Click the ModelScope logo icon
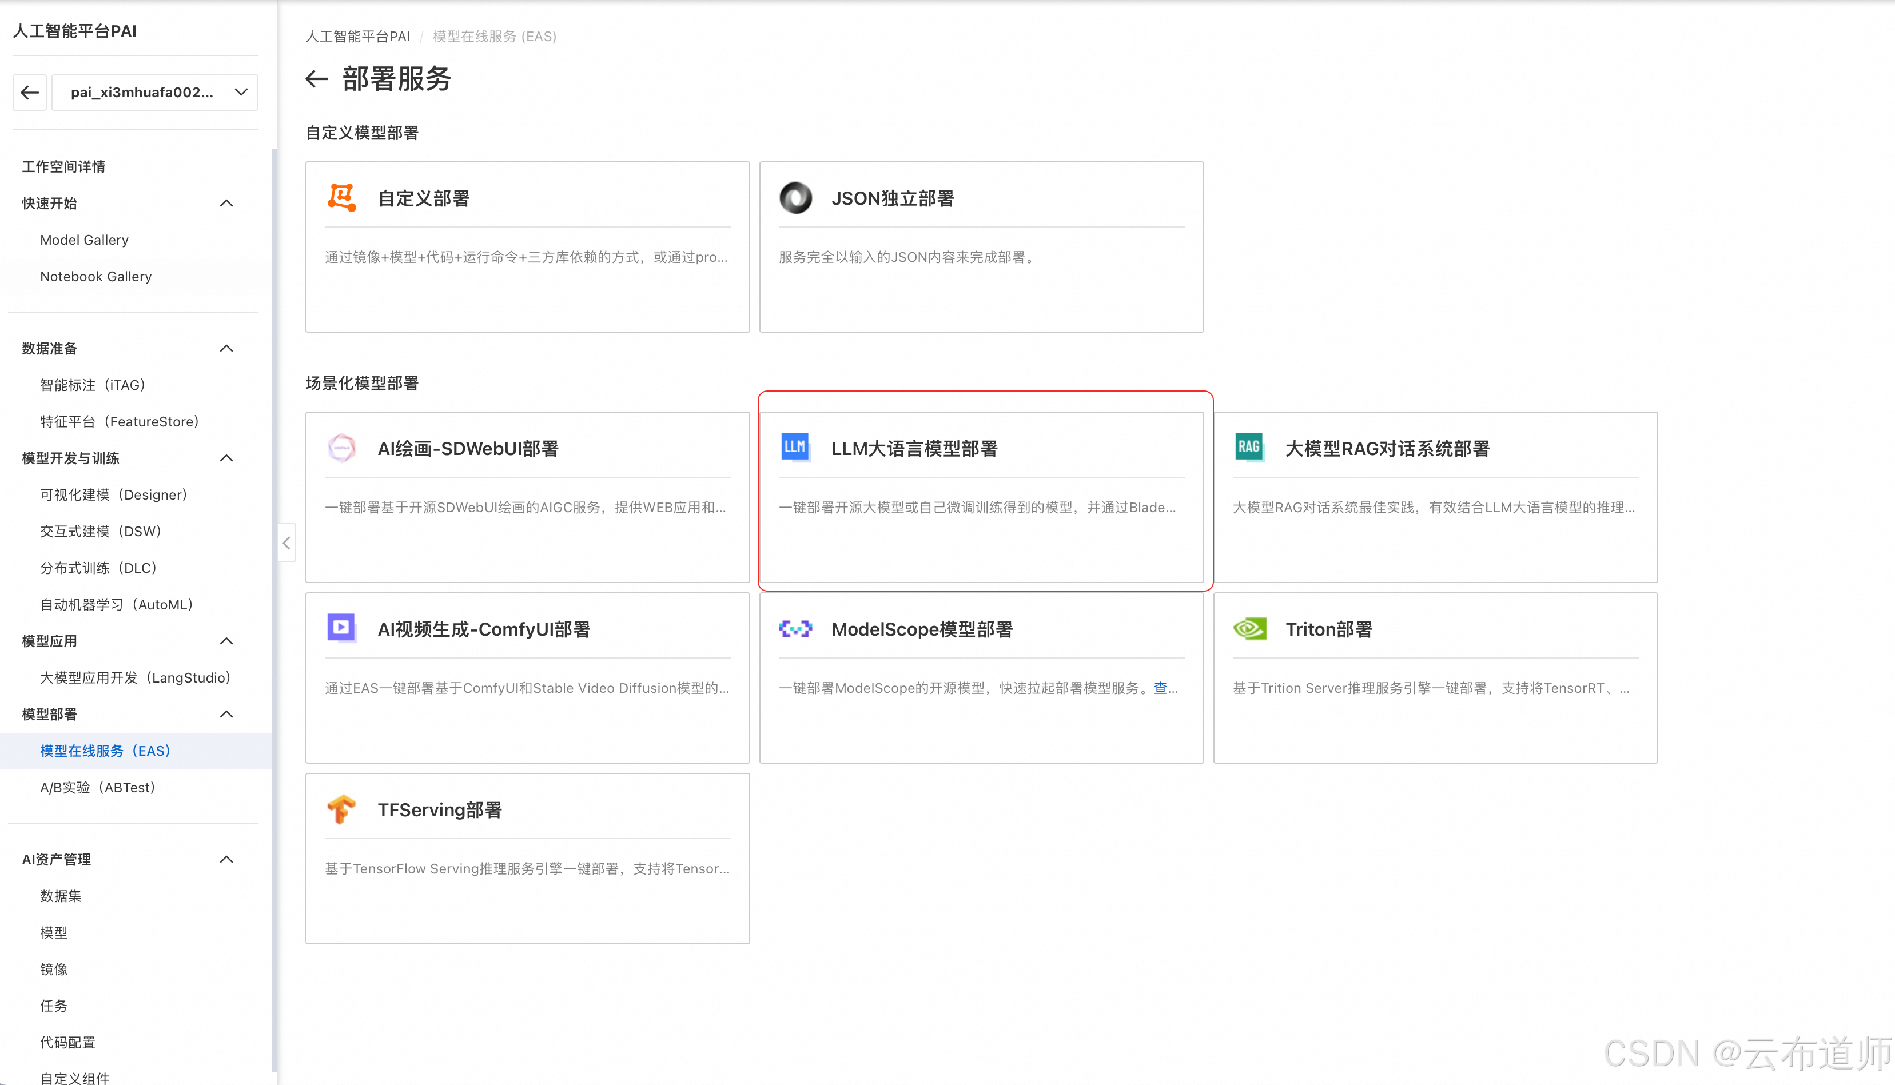Image resolution: width=1895 pixels, height=1085 pixels. click(x=795, y=629)
